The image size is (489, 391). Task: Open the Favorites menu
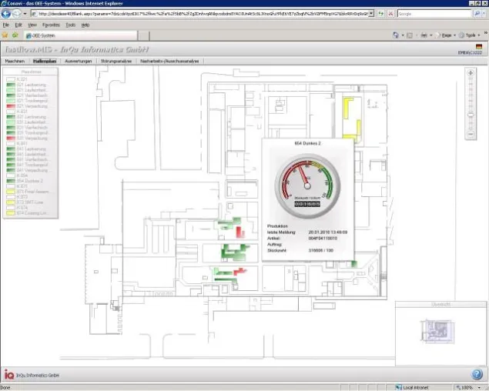pos(51,25)
